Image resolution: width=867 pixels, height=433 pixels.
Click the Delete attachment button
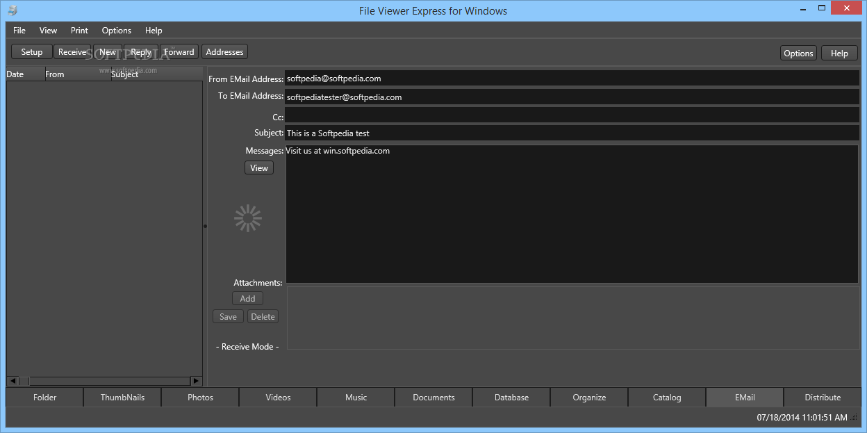263,316
